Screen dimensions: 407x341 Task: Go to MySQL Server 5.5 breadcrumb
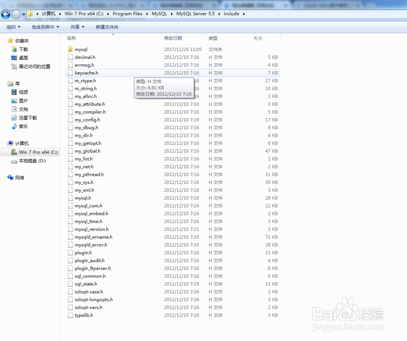pyautogui.click(x=195, y=14)
